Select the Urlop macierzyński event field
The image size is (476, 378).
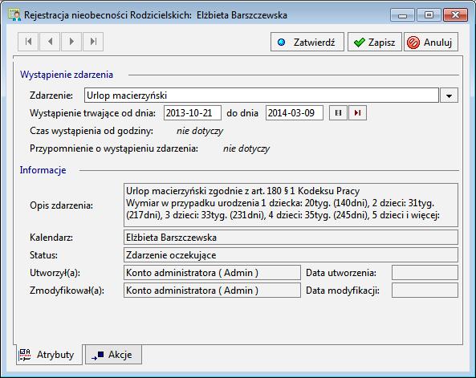click(x=262, y=96)
